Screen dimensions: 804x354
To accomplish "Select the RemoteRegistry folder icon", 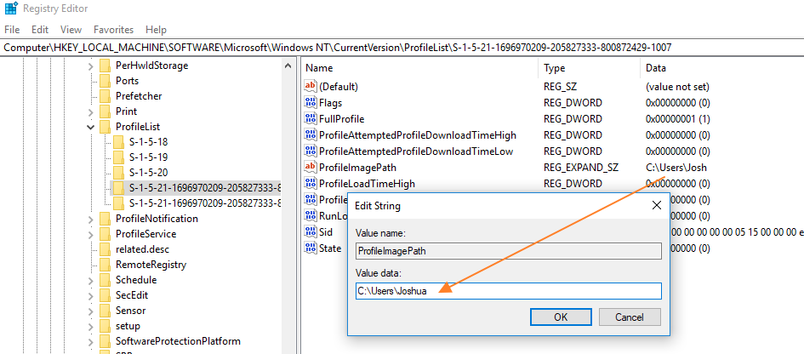I will point(105,265).
